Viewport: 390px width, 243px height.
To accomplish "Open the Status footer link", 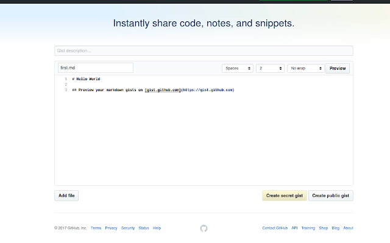I will point(144,228).
